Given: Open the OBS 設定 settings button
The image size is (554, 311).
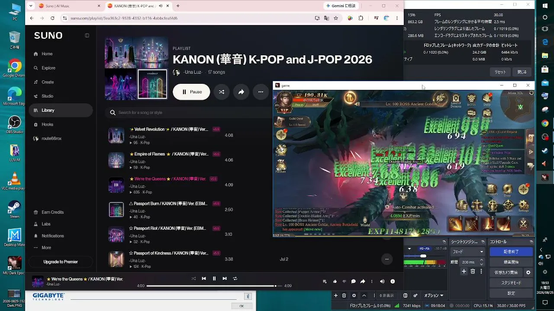Looking at the screenshot, I should pos(511,293).
